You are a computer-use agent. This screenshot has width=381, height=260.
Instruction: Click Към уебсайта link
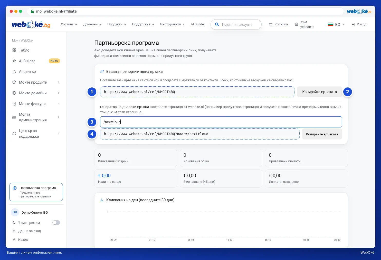click(304, 24)
